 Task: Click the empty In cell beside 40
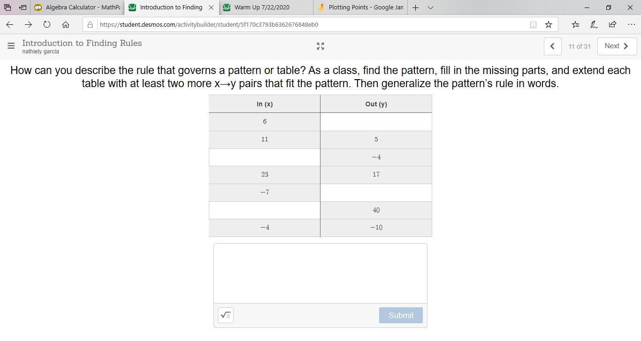[x=265, y=210]
